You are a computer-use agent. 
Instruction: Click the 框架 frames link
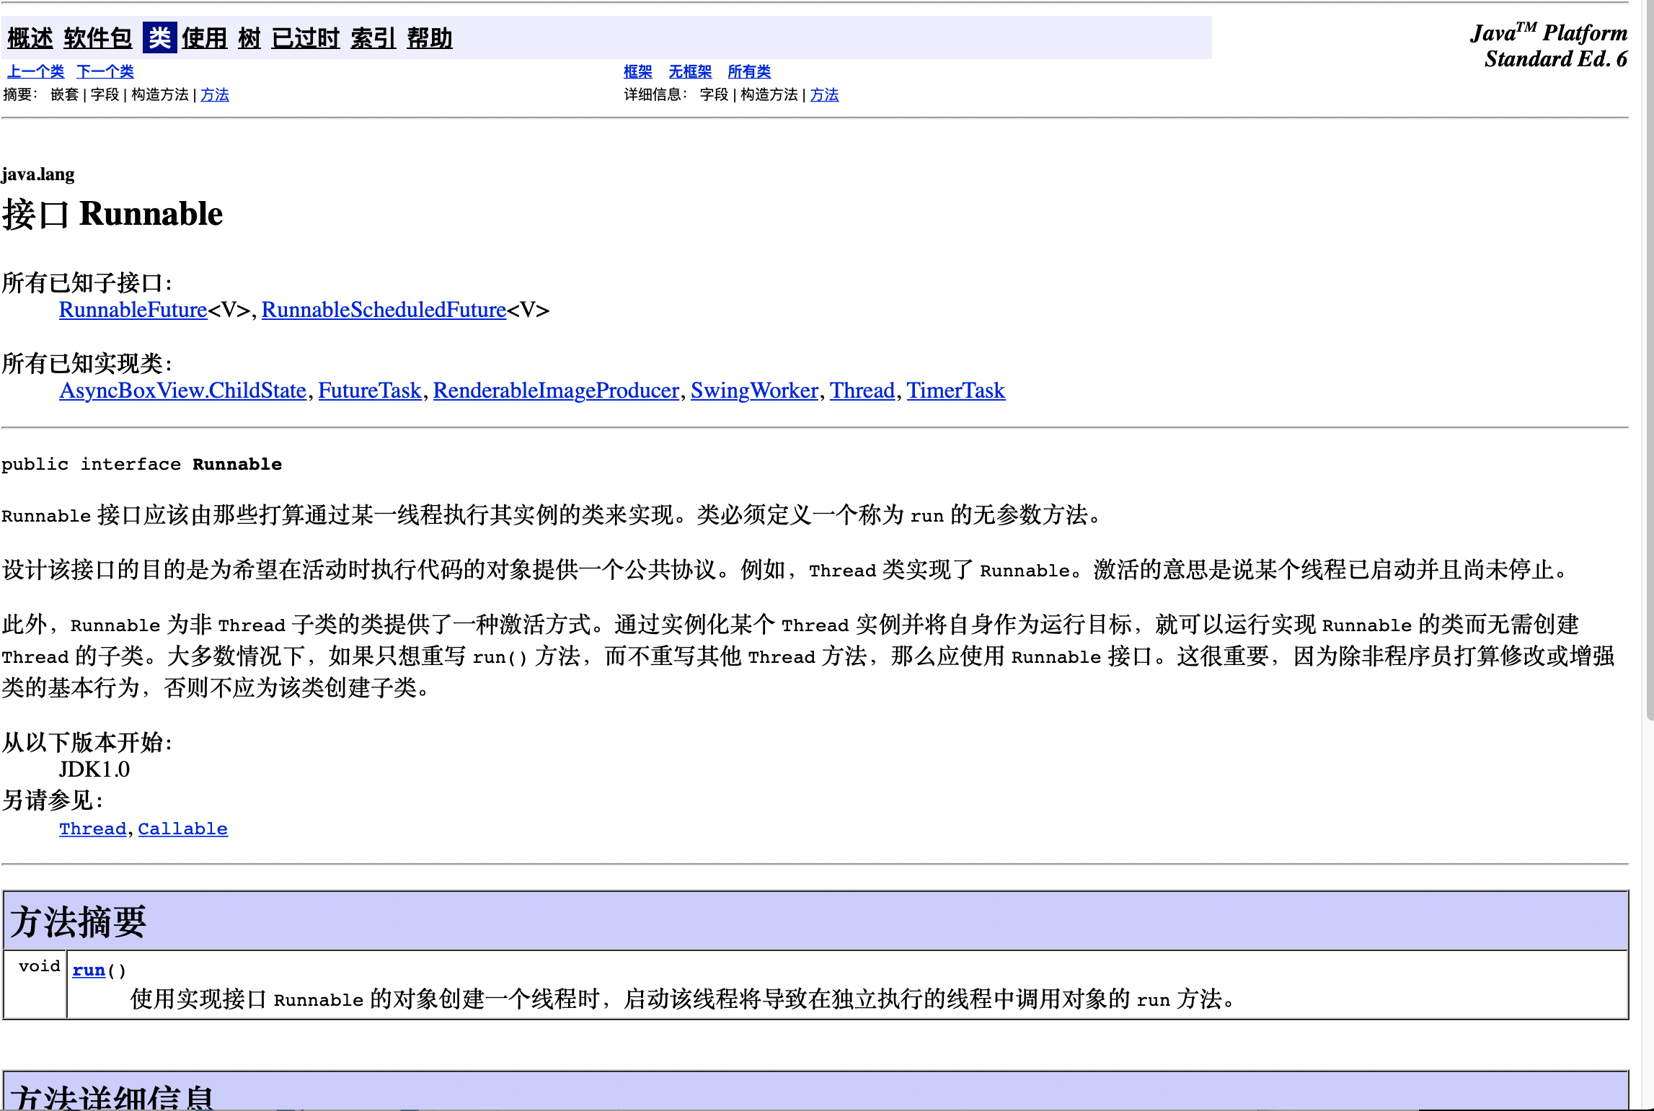(638, 71)
